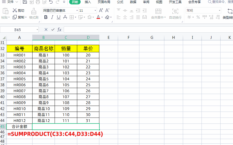Click the Wrap Text (自动换行) button
Image resolution: width=233 pixels, height=145 pixels.
point(175,14)
